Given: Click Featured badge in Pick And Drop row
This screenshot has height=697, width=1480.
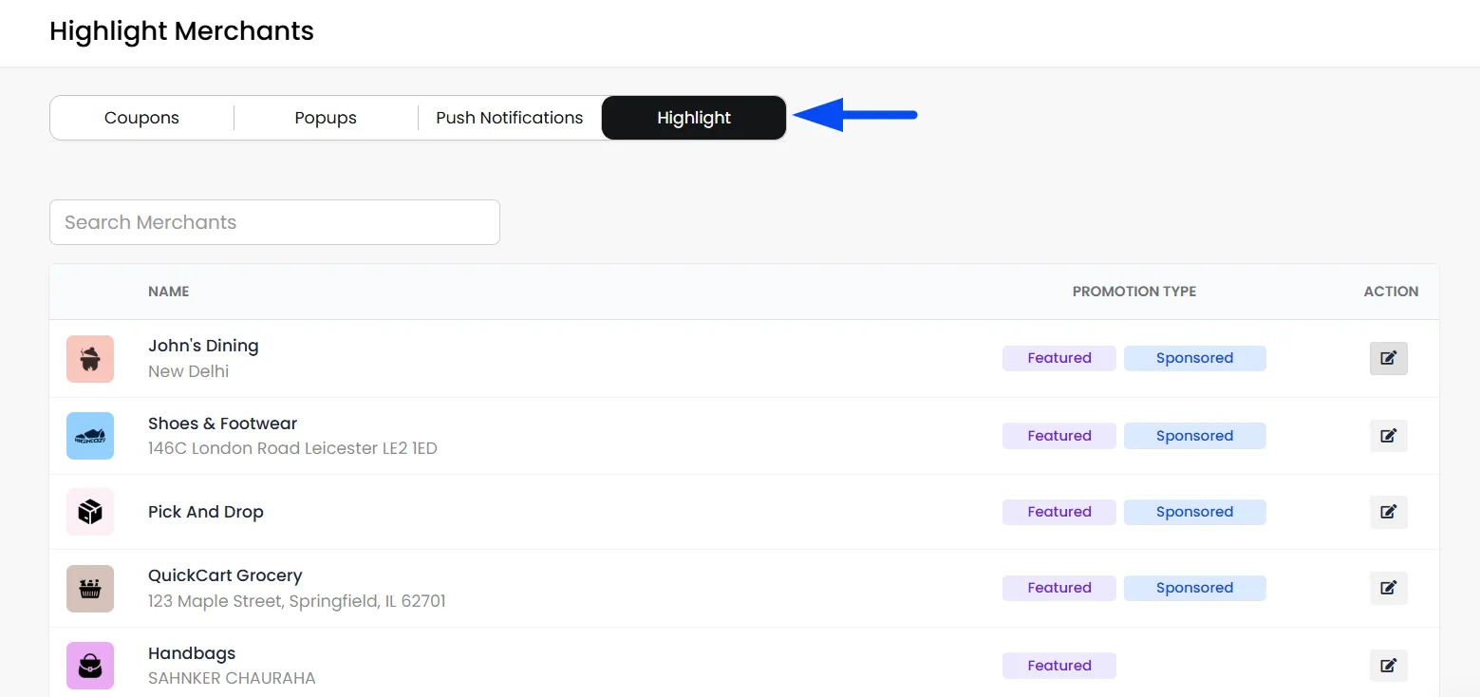Looking at the screenshot, I should 1059,512.
